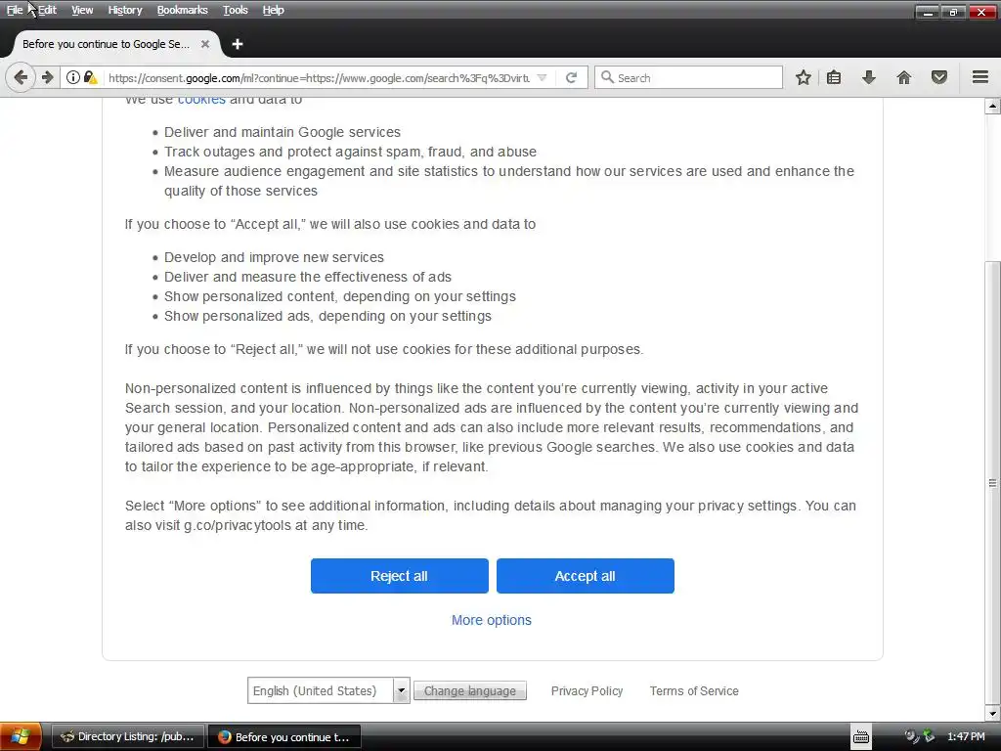Click 'Deliver and measure the effectiveness of ads'
The image size is (1001, 751).
[x=308, y=277]
